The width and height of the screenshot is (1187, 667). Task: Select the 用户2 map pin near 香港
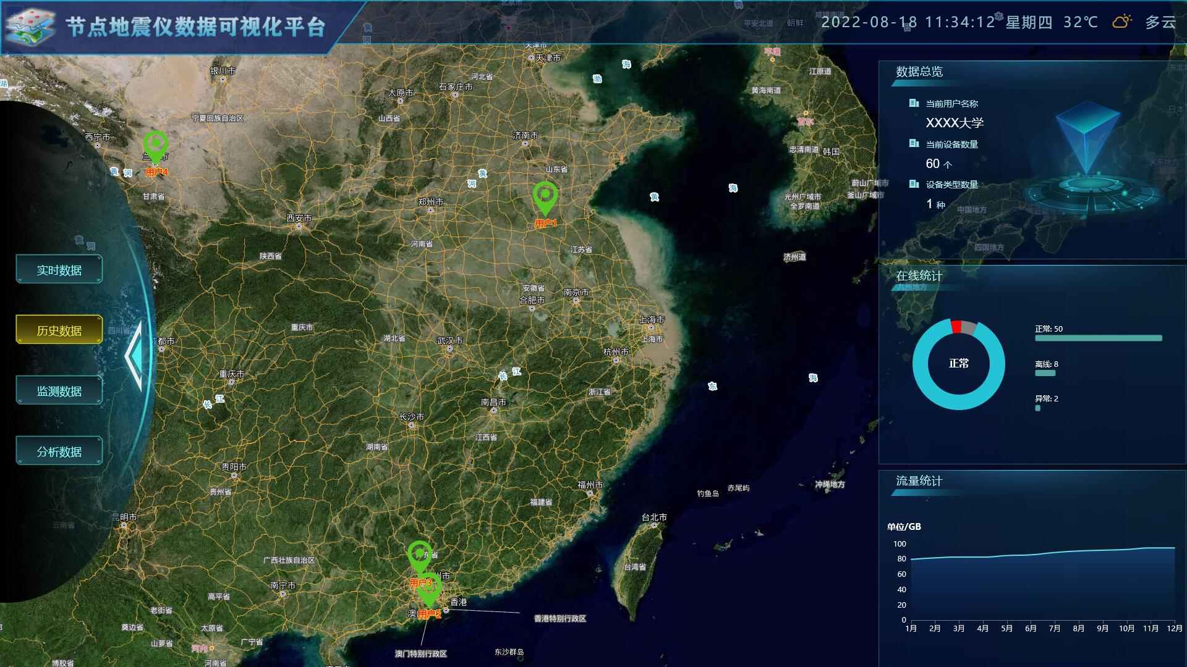[429, 590]
